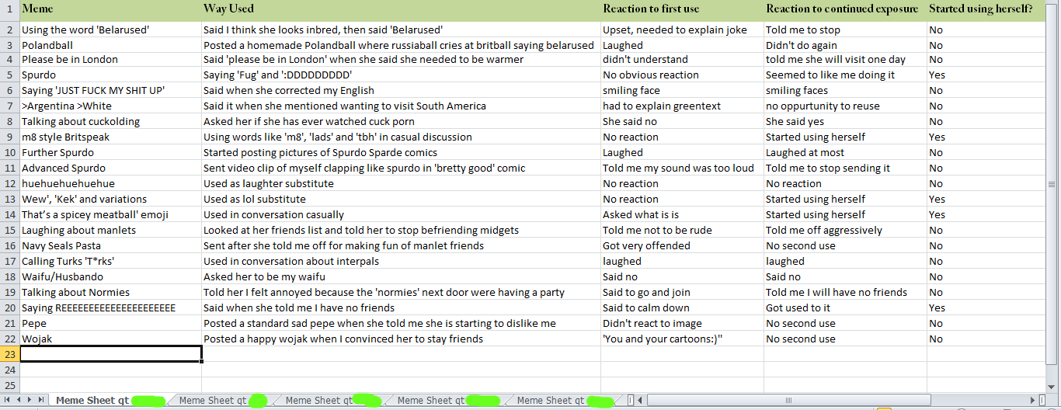
Task: Click the vertical scrollbar thumb
Action: tap(1052, 184)
